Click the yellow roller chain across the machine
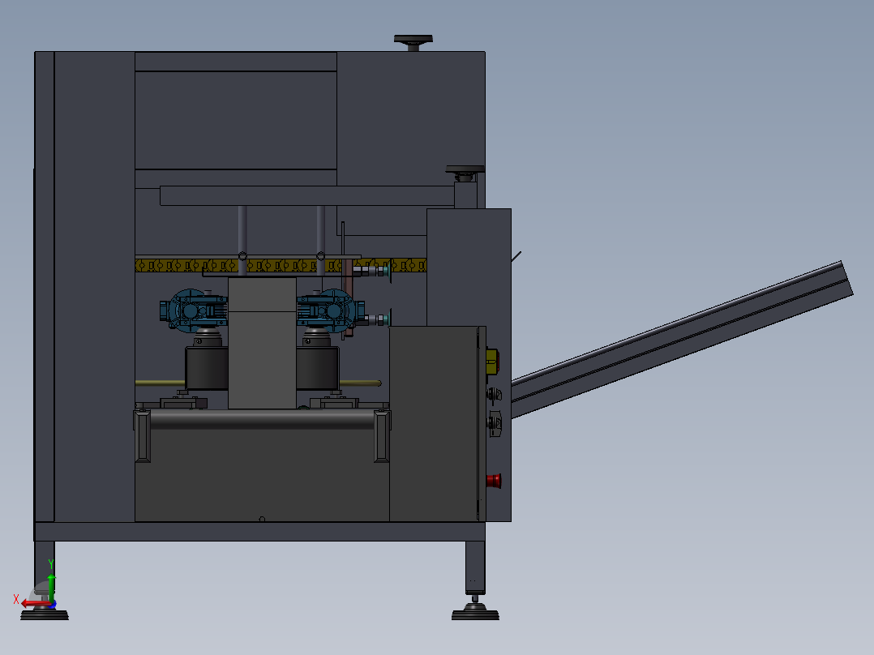The width and height of the screenshot is (874, 655). [x=281, y=265]
